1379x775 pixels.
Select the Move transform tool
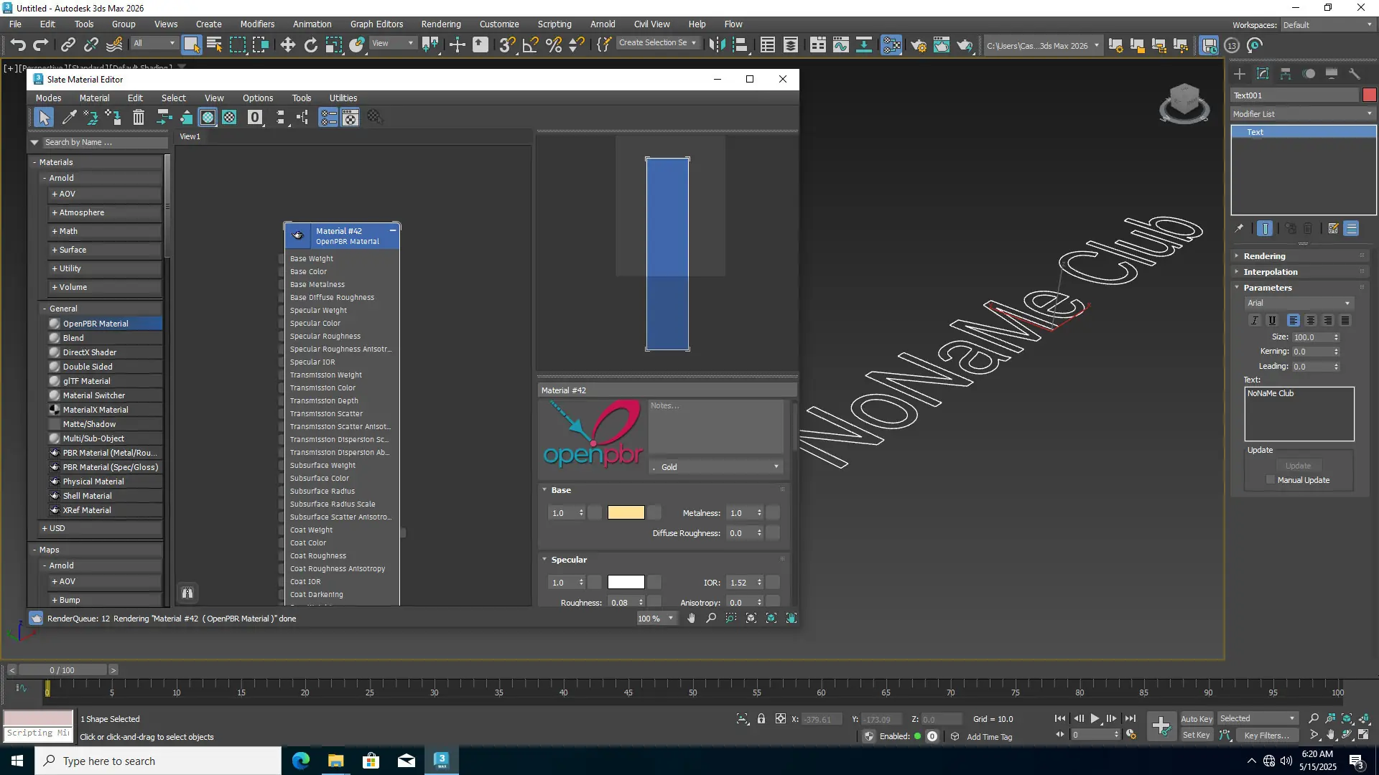pyautogui.click(x=287, y=45)
